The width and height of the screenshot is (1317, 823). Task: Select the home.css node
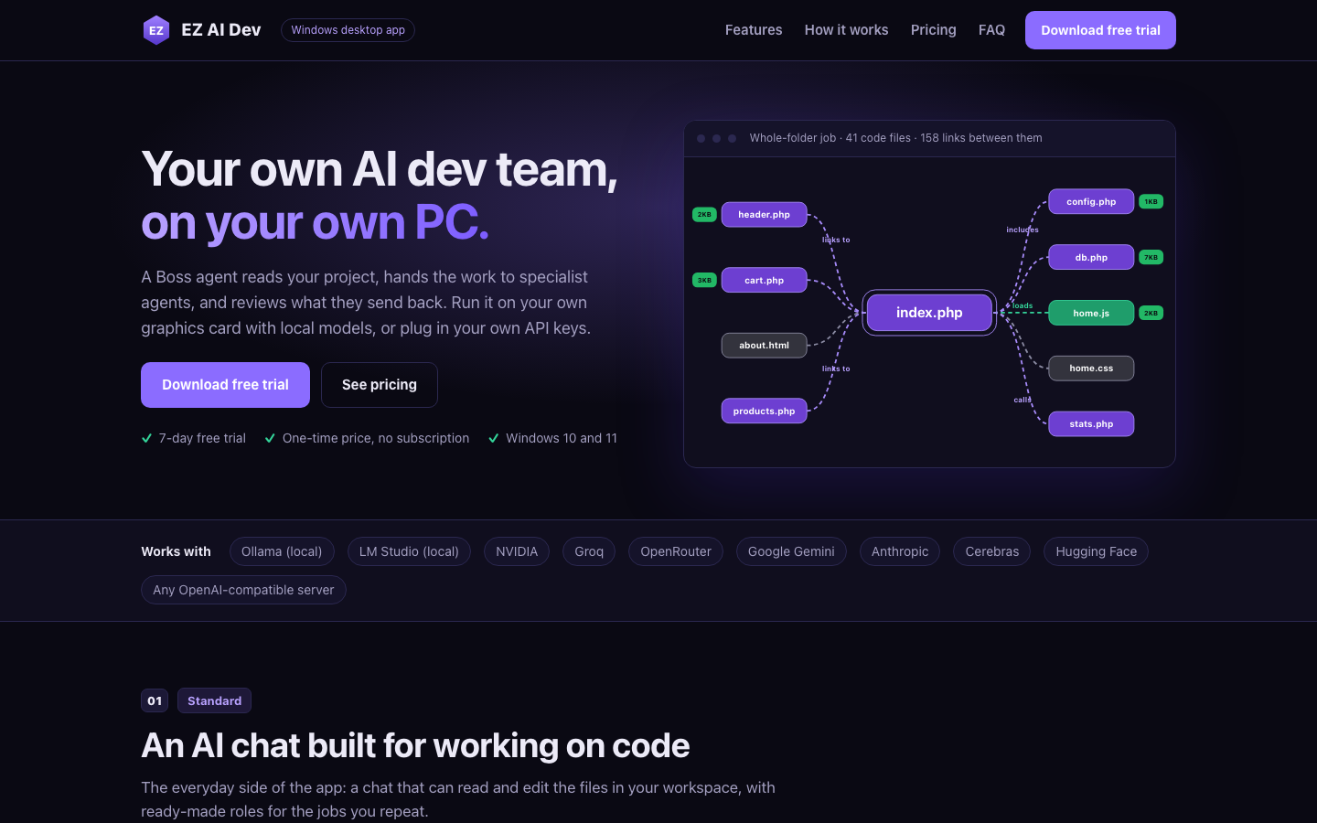(1091, 369)
